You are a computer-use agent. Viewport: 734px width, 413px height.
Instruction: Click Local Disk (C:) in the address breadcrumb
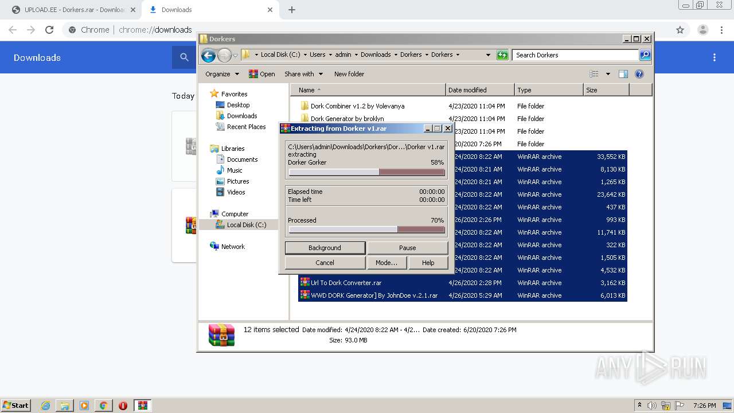click(x=280, y=55)
